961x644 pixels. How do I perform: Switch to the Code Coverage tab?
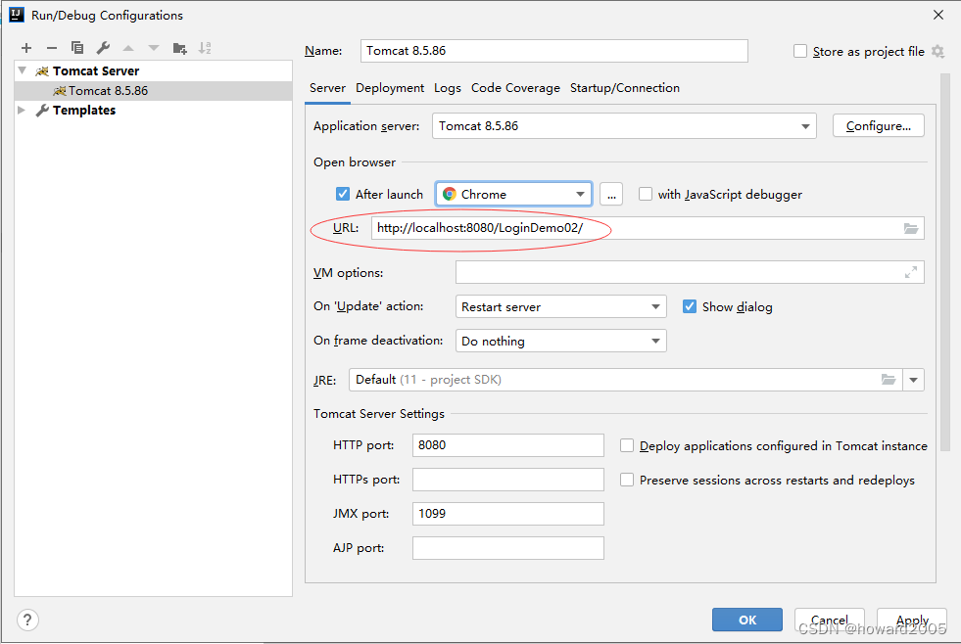click(515, 88)
